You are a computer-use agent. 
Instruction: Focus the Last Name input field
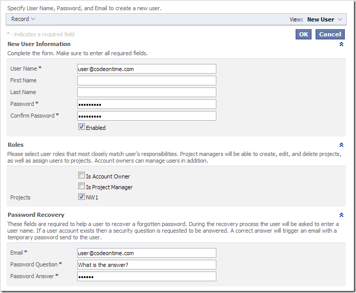click(x=146, y=93)
